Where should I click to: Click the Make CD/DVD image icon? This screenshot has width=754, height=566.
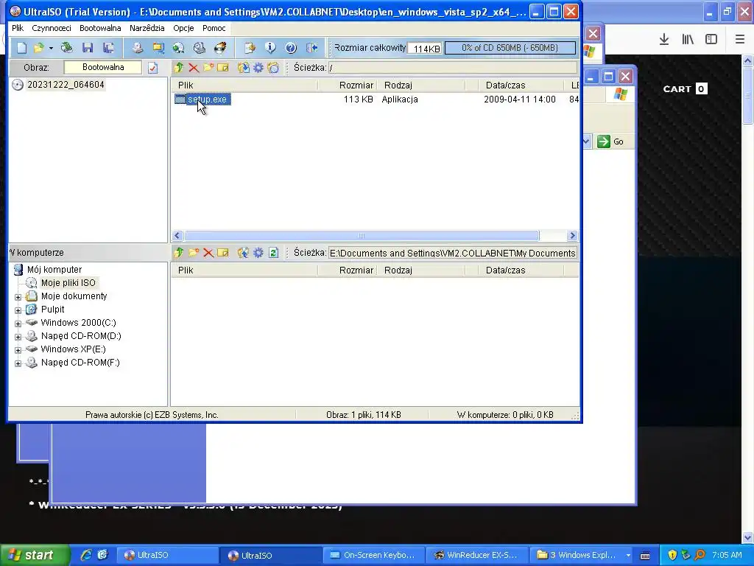(x=138, y=48)
